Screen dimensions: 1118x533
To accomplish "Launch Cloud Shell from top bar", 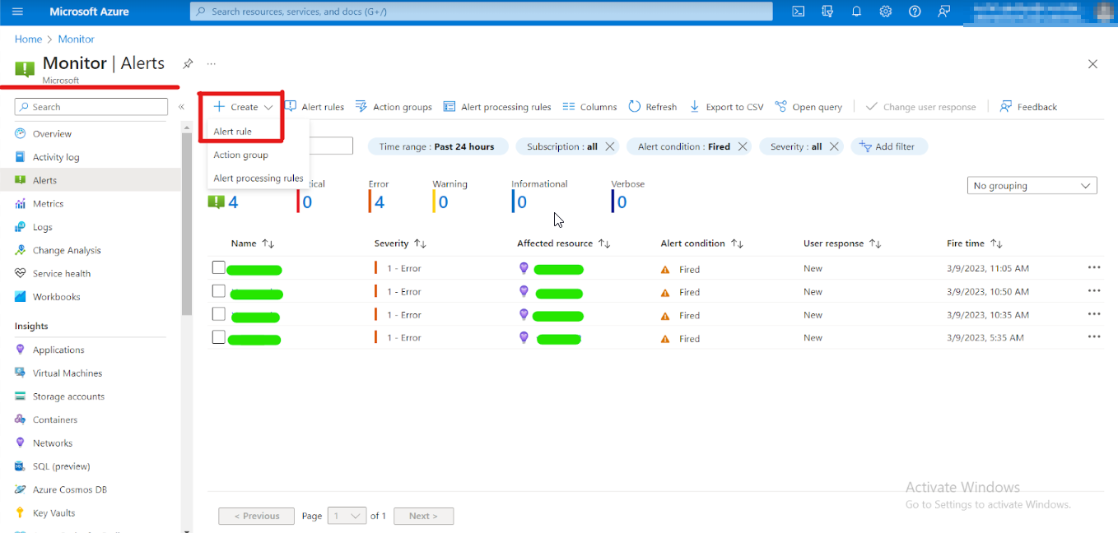I will tap(799, 12).
